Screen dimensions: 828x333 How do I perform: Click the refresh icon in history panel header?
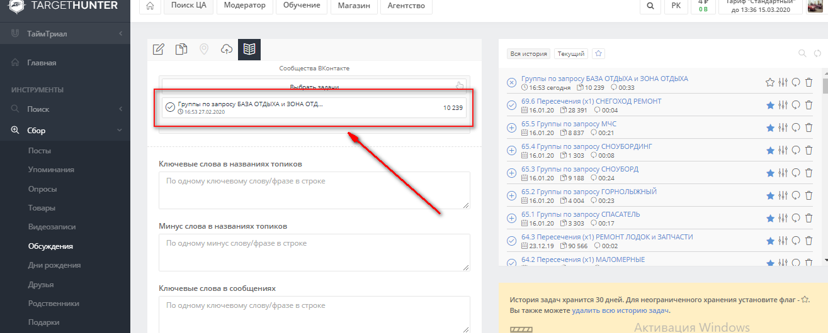[817, 53]
